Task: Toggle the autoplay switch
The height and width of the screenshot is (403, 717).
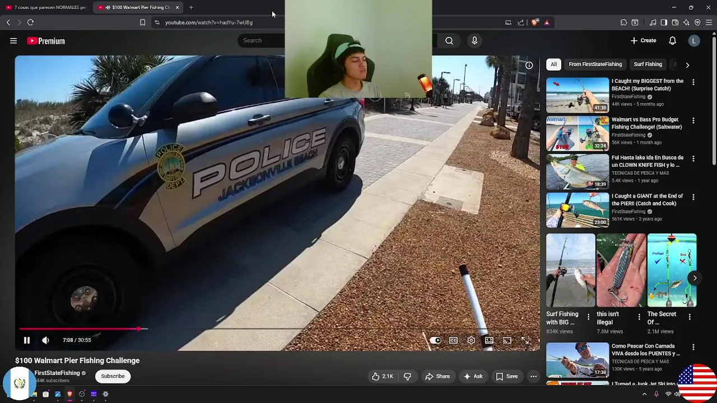Action: point(435,340)
